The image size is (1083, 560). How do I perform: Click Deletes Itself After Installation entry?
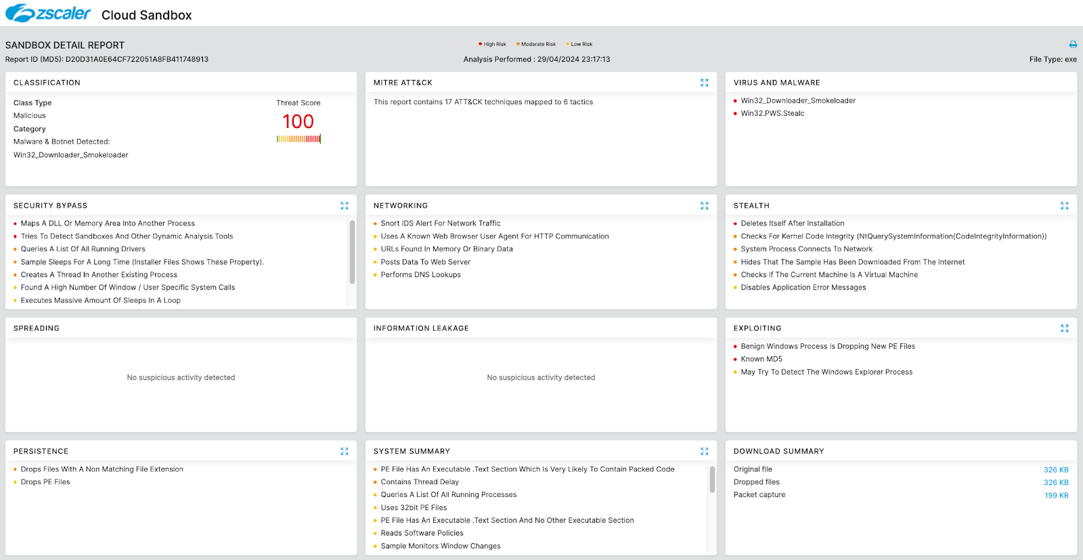point(792,223)
